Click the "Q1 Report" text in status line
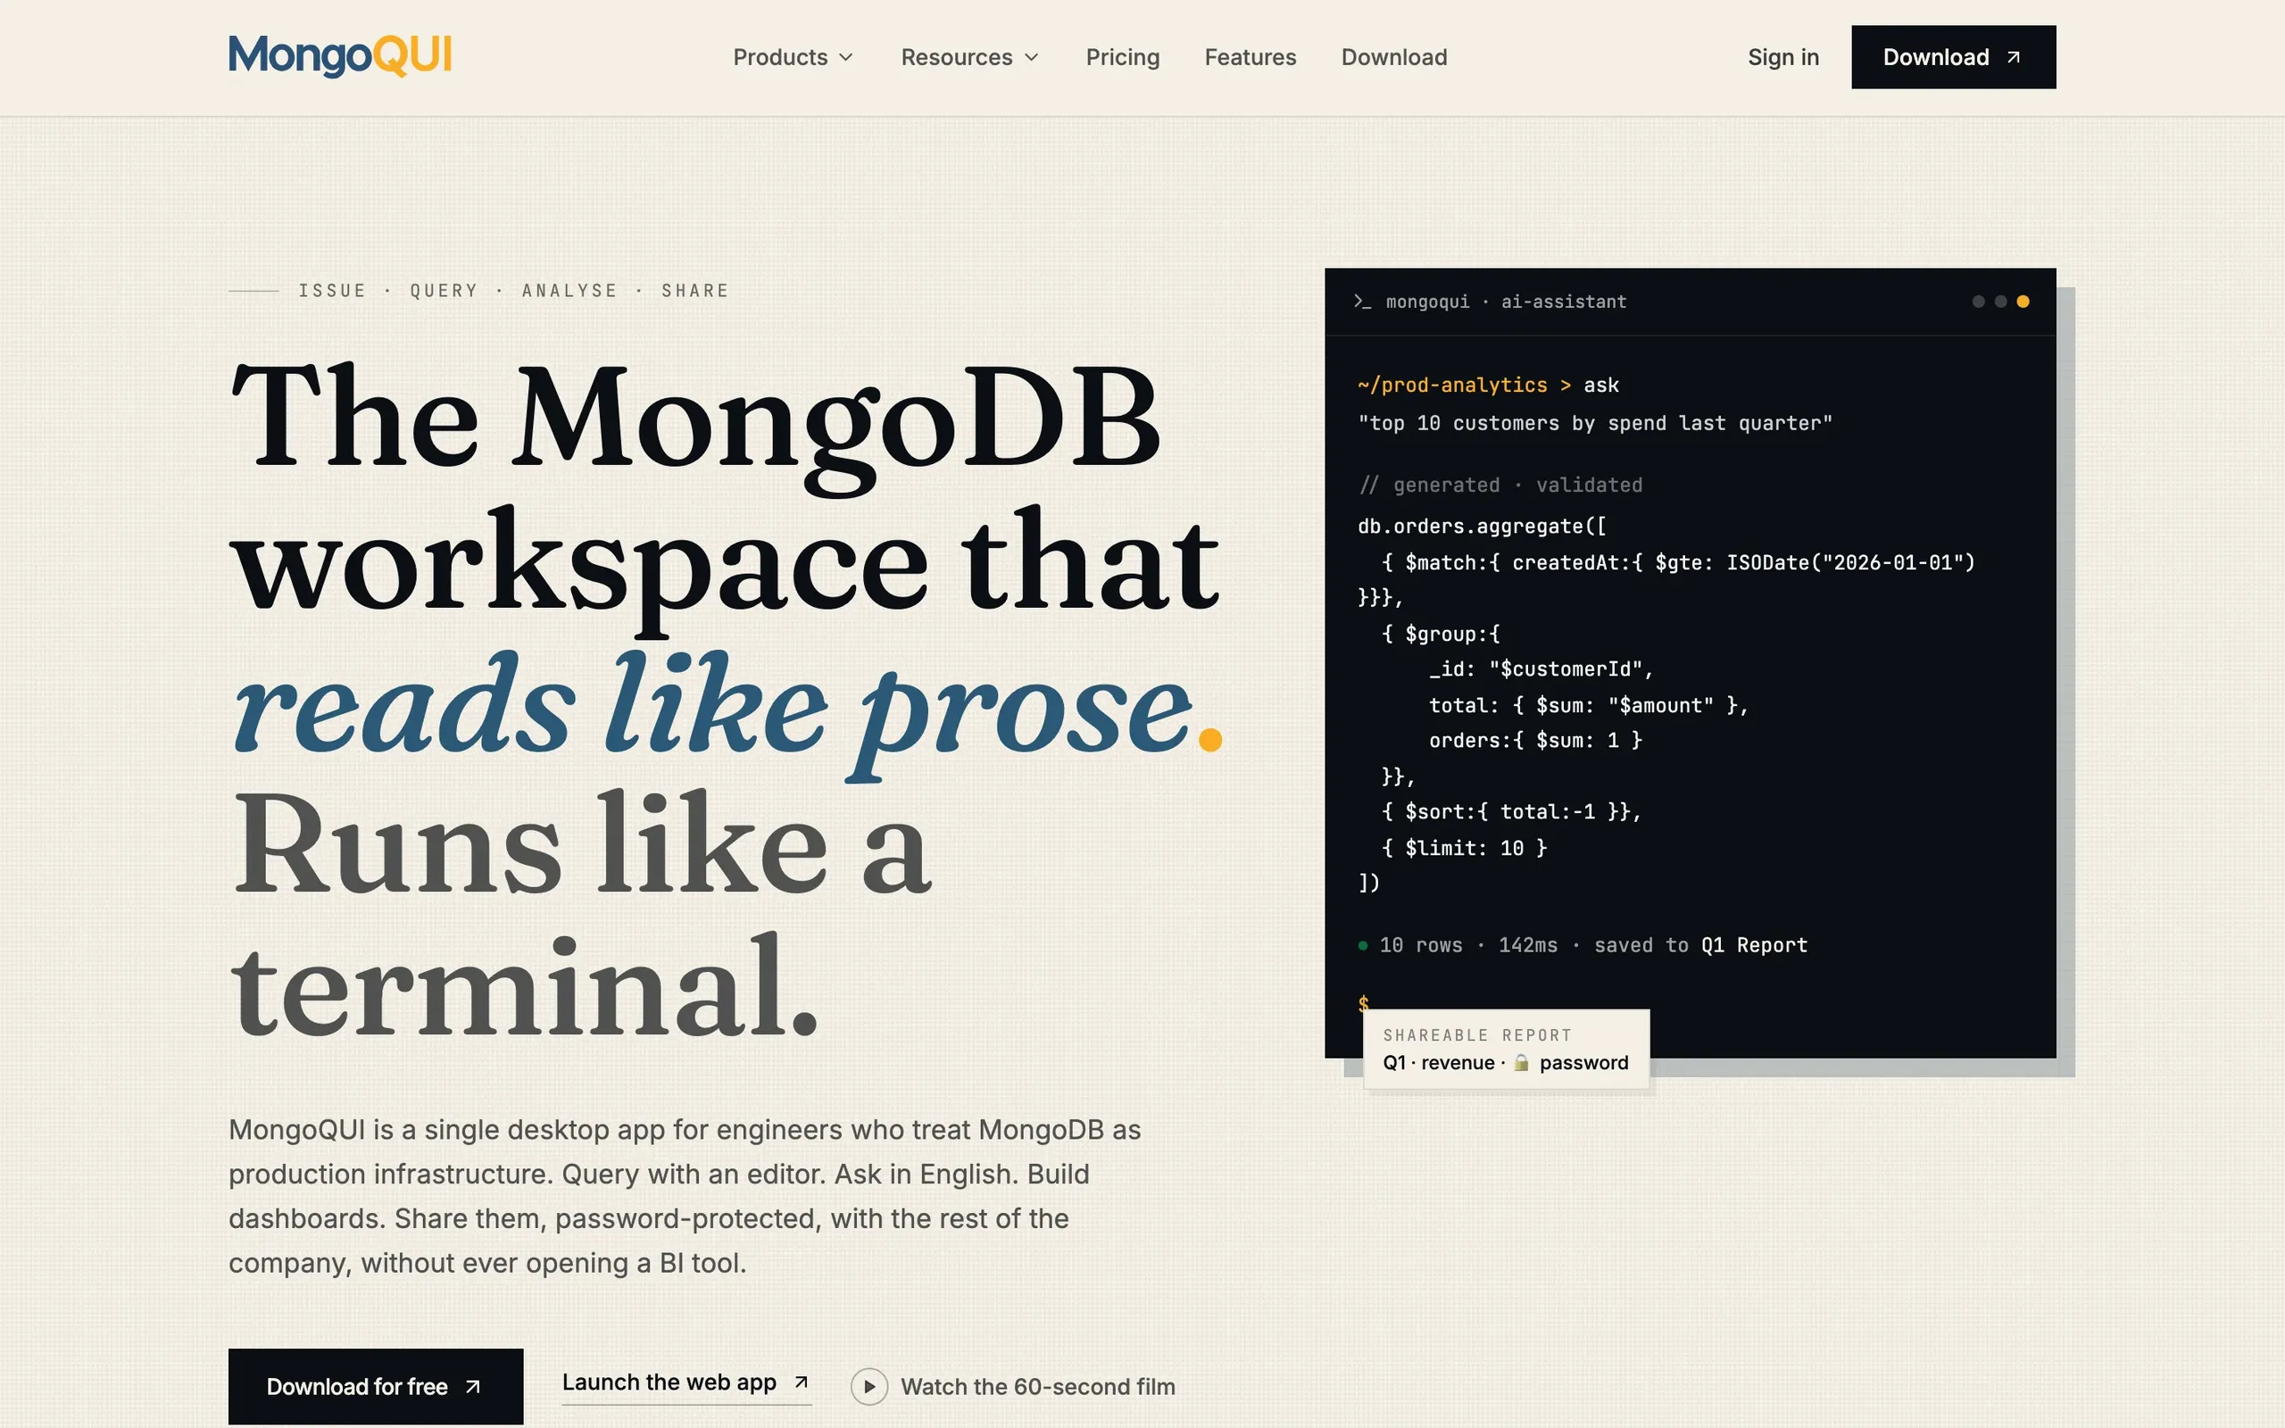Viewport: 2285px width, 1428px height. click(x=1753, y=945)
